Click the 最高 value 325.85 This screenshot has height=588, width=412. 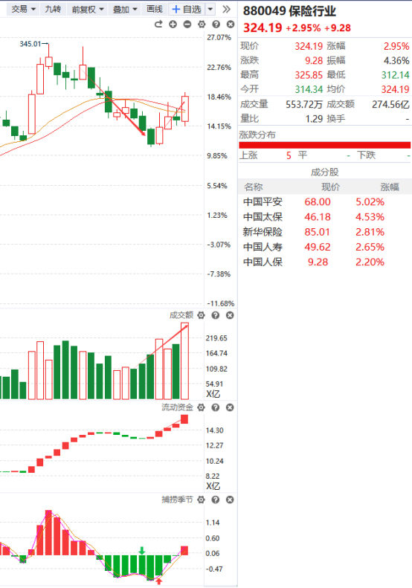pyautogui.click(x=309, y=75)
